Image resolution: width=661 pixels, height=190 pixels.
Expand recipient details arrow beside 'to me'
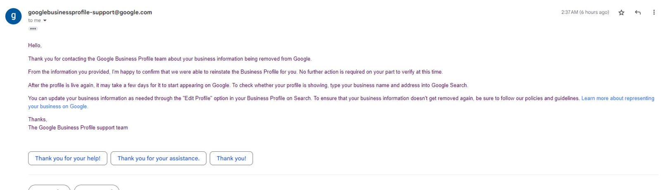[x=45, y=21]
